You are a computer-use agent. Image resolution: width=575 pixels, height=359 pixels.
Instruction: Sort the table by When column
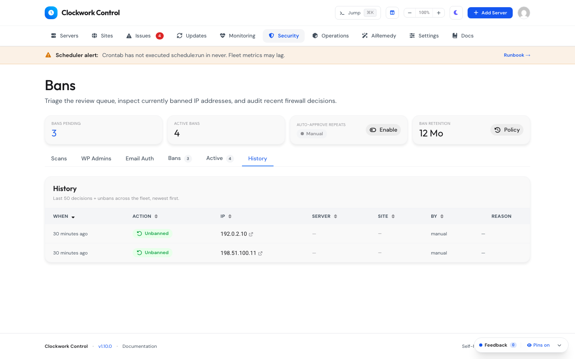(64, 216)
